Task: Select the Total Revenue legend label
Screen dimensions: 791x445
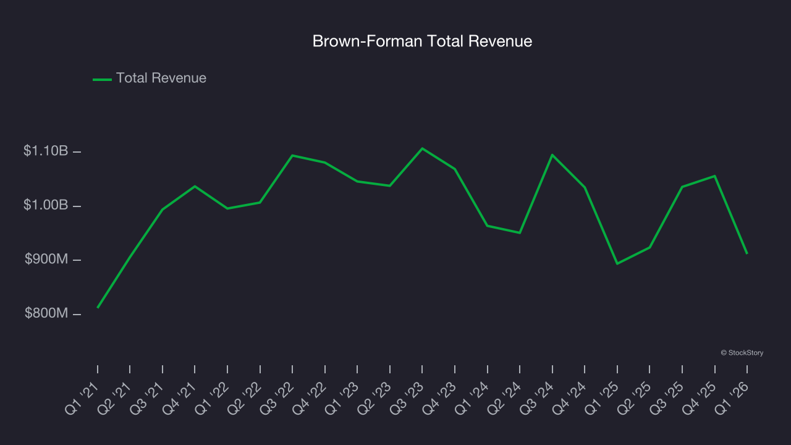Action: (161, 78)
